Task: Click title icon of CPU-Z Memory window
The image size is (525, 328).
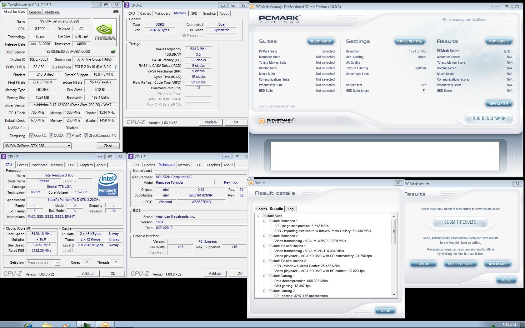Action: point(127,5)
